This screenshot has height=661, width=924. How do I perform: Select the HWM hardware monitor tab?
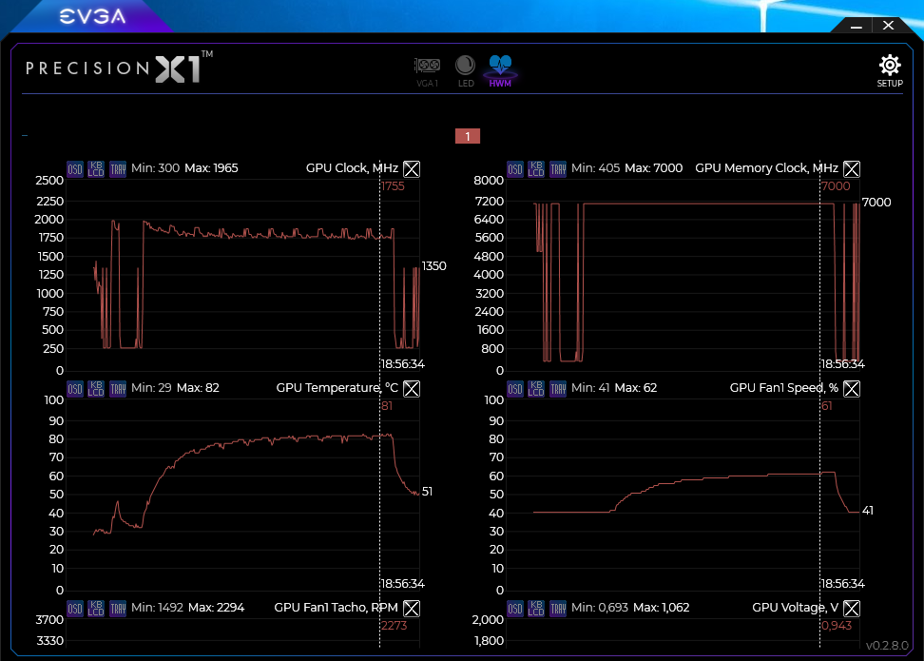[500, 70]
